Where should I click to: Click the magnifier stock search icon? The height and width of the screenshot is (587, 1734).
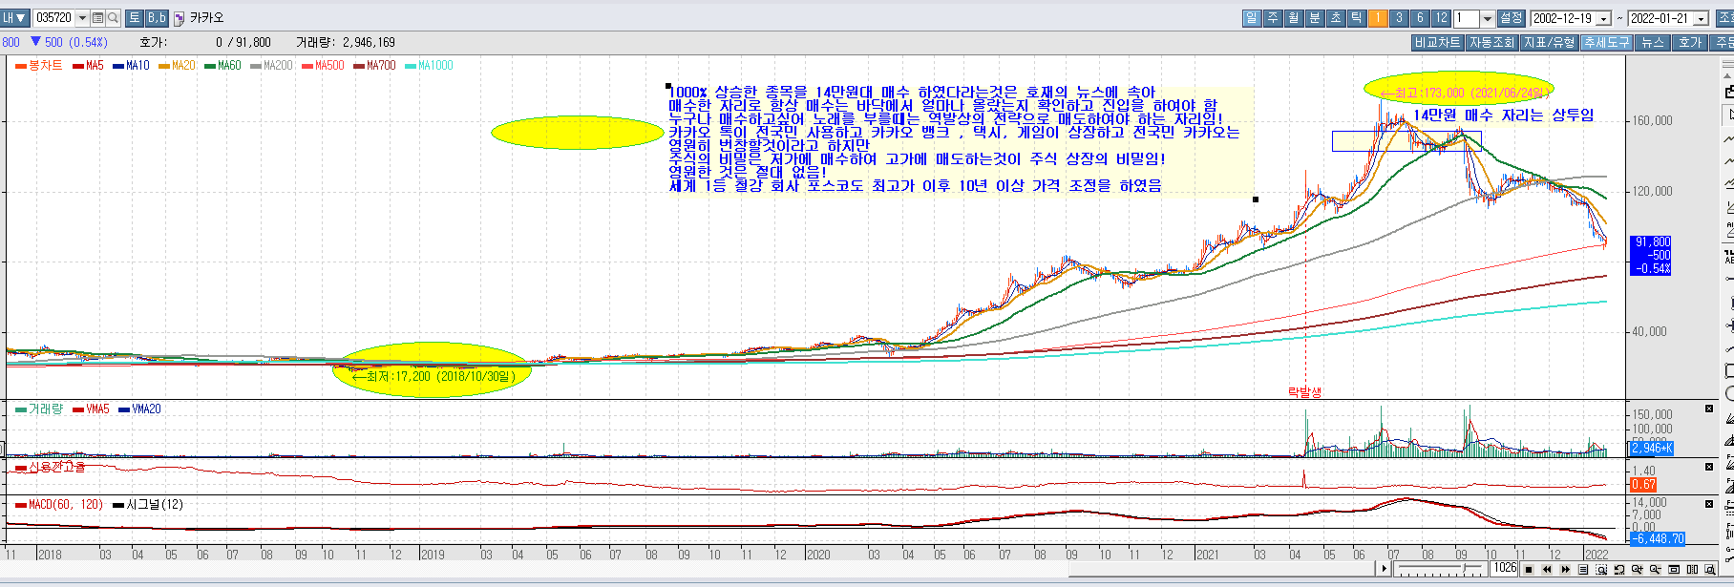[x=113, y=18]
